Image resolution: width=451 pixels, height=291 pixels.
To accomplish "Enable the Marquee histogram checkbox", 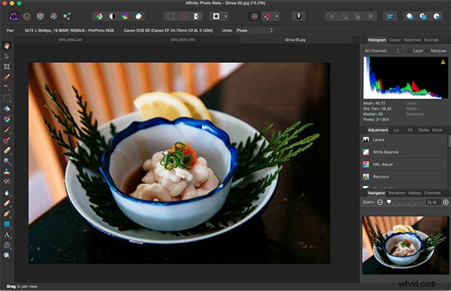I will click(x=428, y=51).
